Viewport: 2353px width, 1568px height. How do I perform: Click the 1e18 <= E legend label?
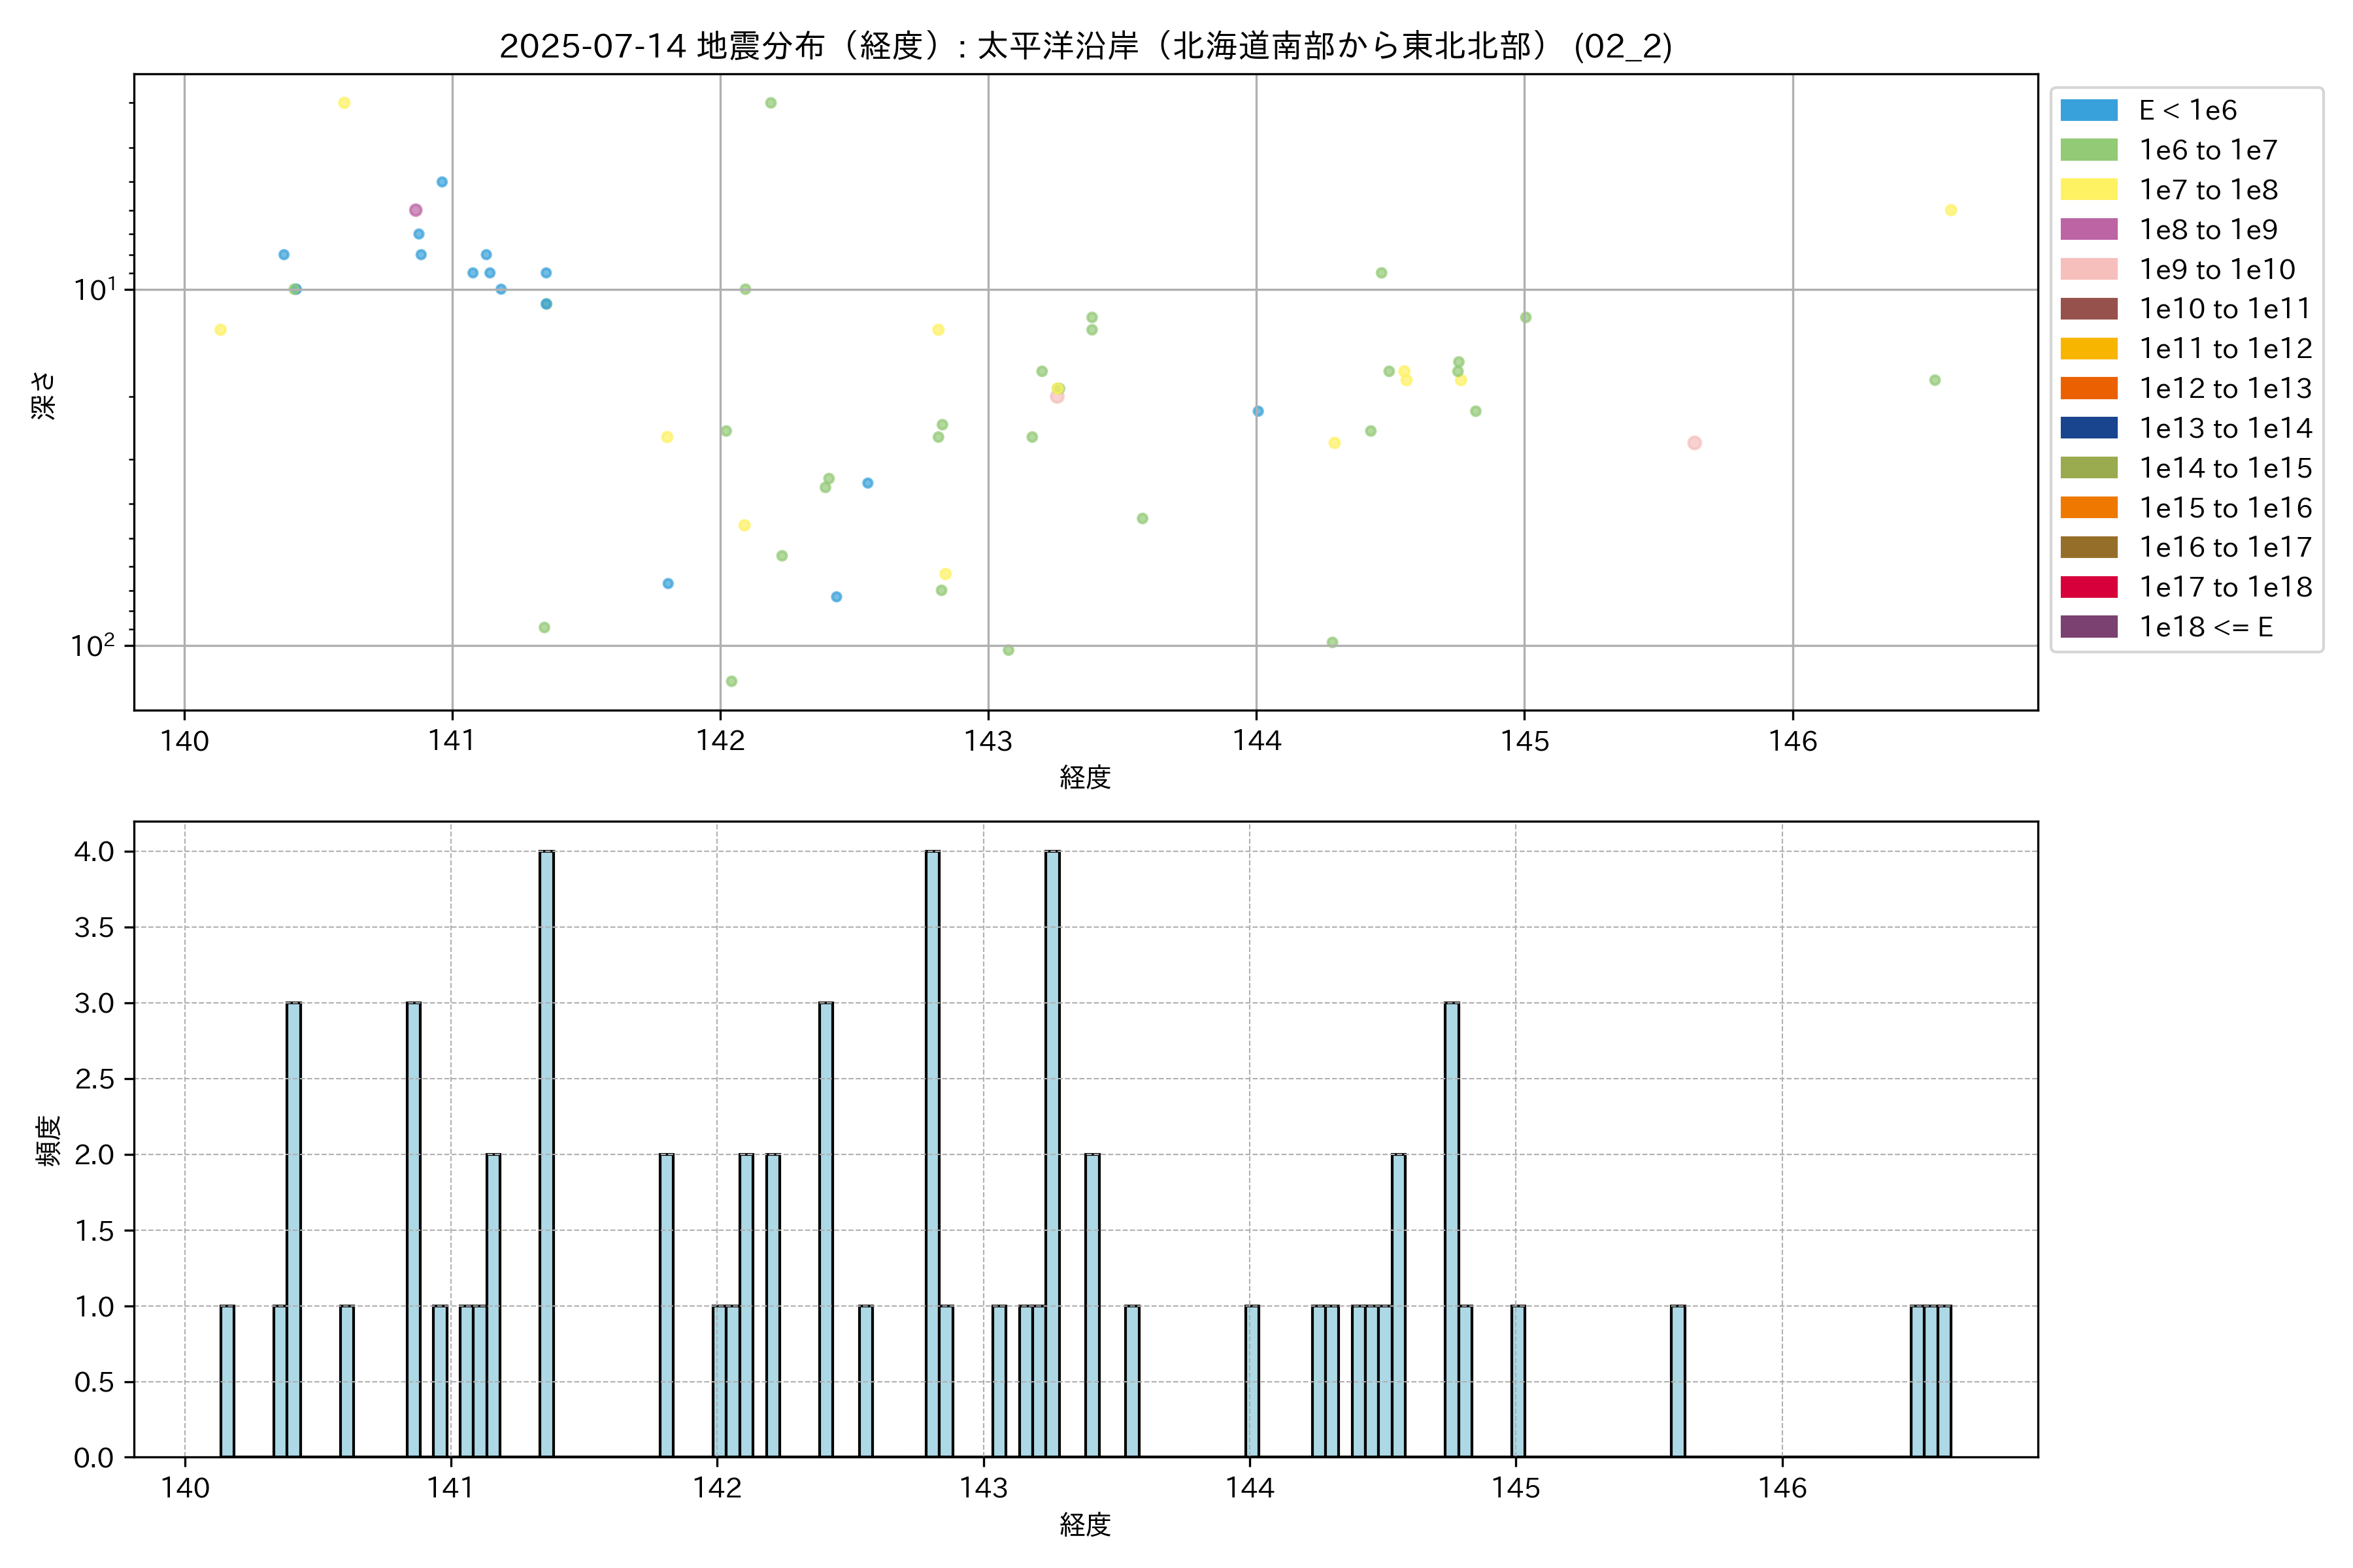pos(2205,627)
